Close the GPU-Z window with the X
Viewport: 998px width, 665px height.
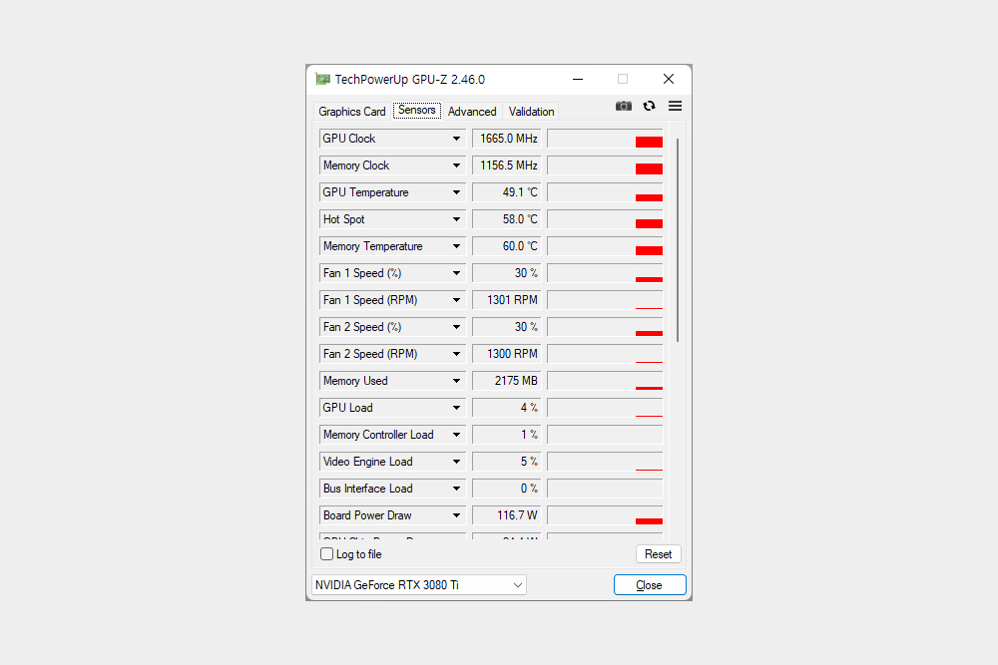tap(669, 79)
